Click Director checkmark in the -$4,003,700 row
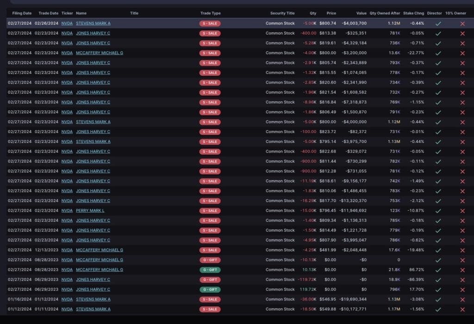The height and width of the screenshot is (324, 474). tap(438, 24)
